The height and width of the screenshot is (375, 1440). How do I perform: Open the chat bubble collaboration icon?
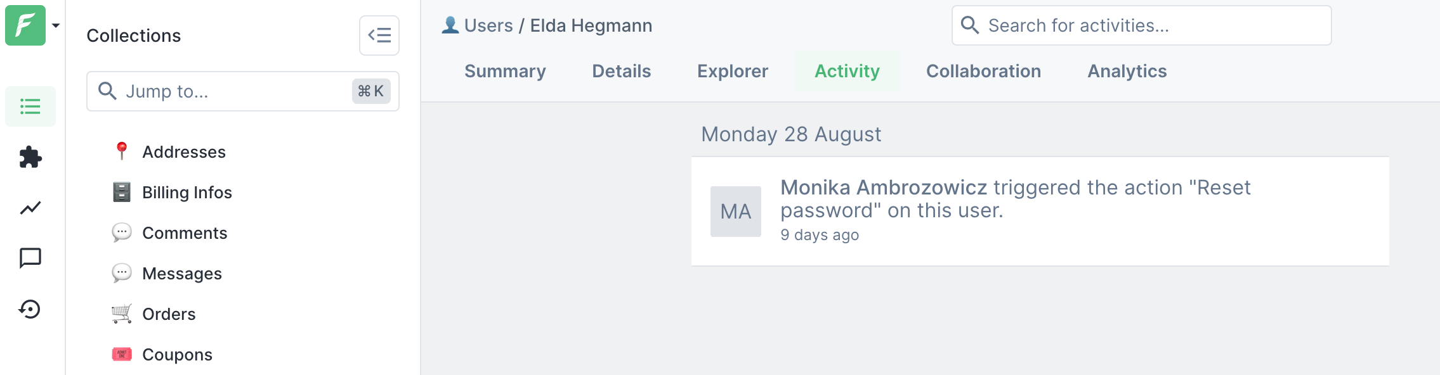(x=30, y=258)
